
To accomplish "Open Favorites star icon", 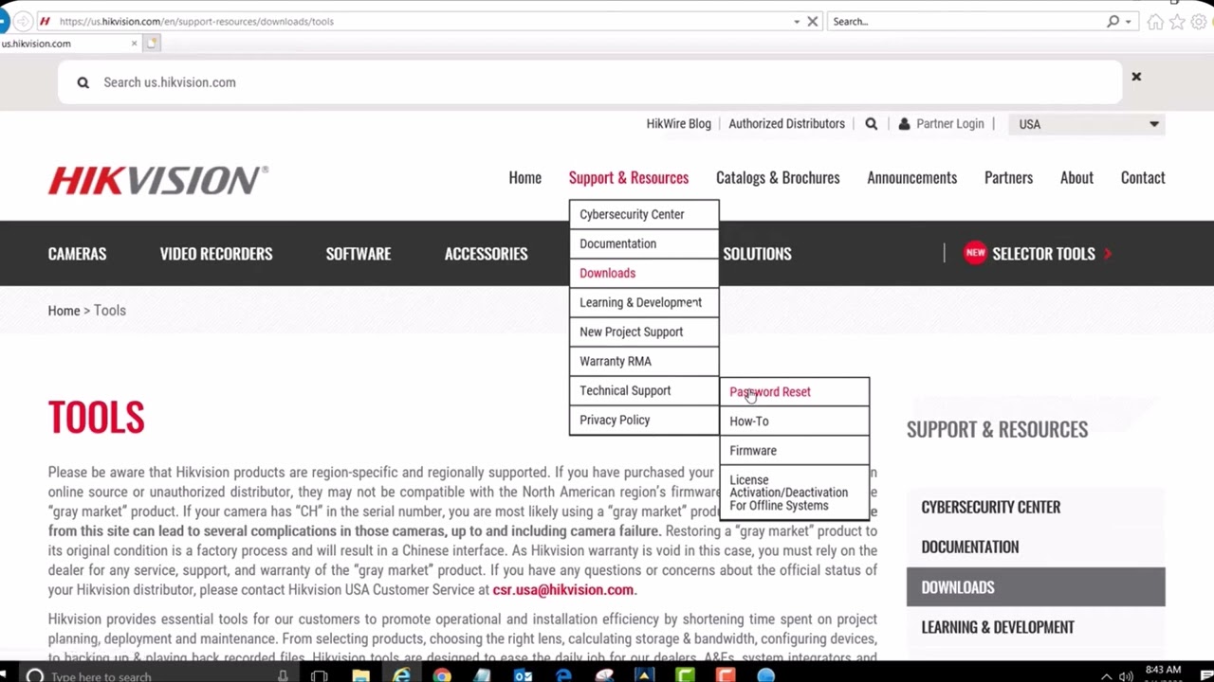I will coord(1177,22).
